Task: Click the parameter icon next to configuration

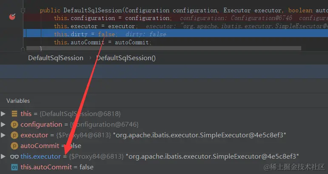Action: (14, 125)
